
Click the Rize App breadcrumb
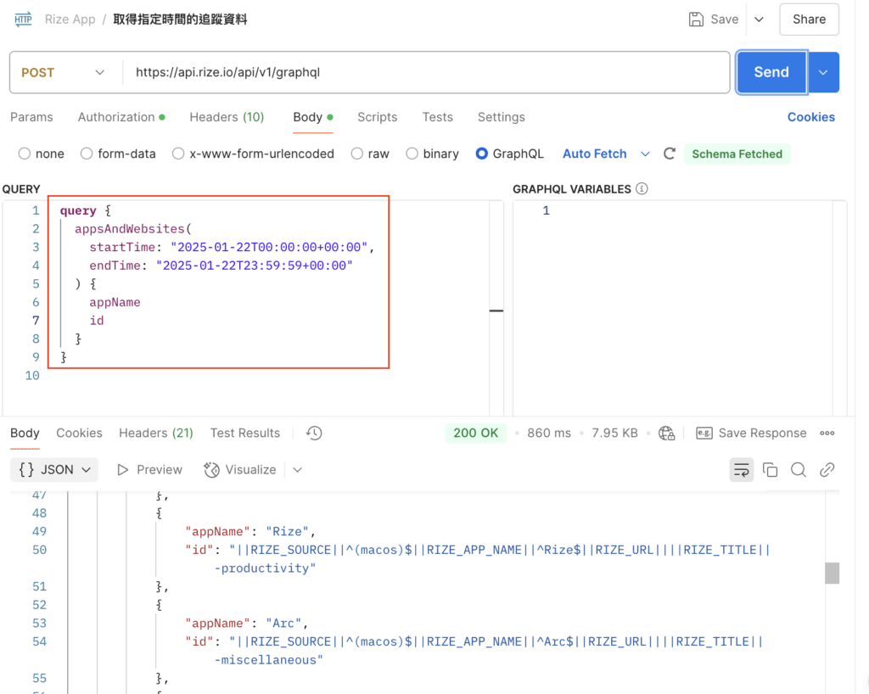click(x=70, y=20)
